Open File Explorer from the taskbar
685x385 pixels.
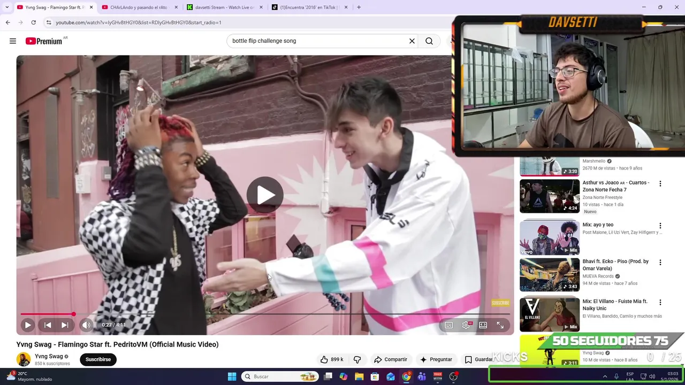click(x=359, y=376)
